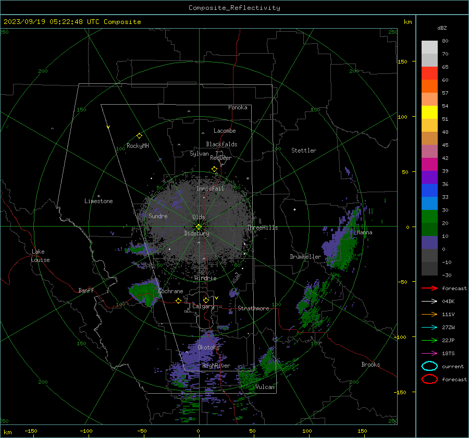Click the Cochrane label
Image resolution: width=469 pixels, height=438 pixels.
[x=170, y=291]
